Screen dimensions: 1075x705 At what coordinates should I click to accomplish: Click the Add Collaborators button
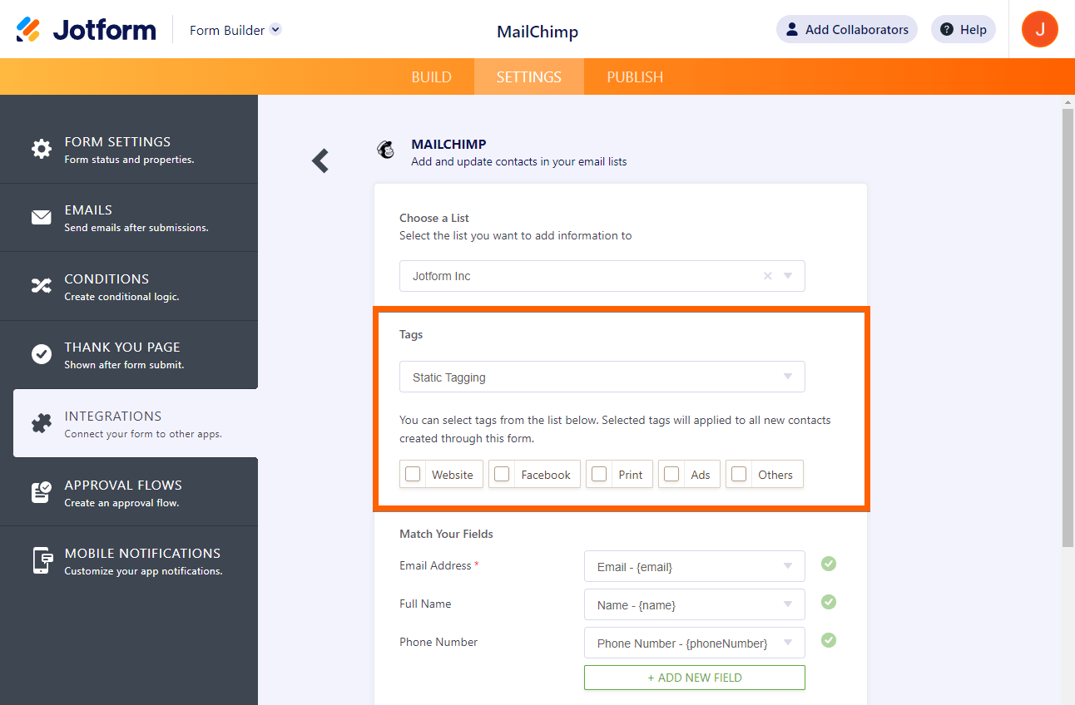(x=846, y=28)
